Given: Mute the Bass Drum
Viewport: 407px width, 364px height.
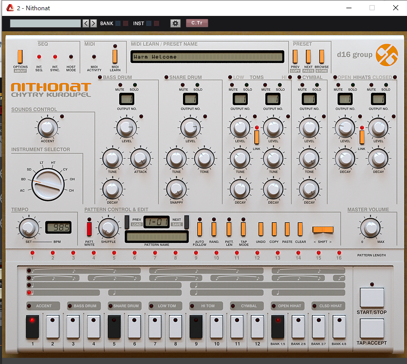Looking at the screenshot, I should tap(120, 85).
